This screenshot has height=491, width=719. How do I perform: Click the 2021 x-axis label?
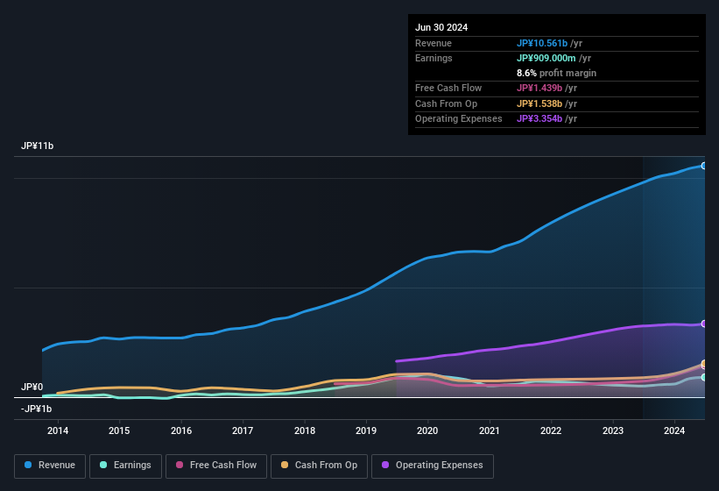[x=490, y=431]
